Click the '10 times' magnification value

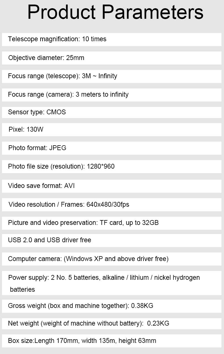click(x=94, y=39)
